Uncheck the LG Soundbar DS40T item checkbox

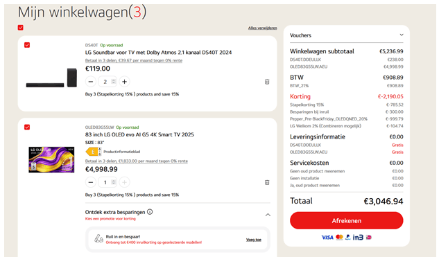[27, 45]
